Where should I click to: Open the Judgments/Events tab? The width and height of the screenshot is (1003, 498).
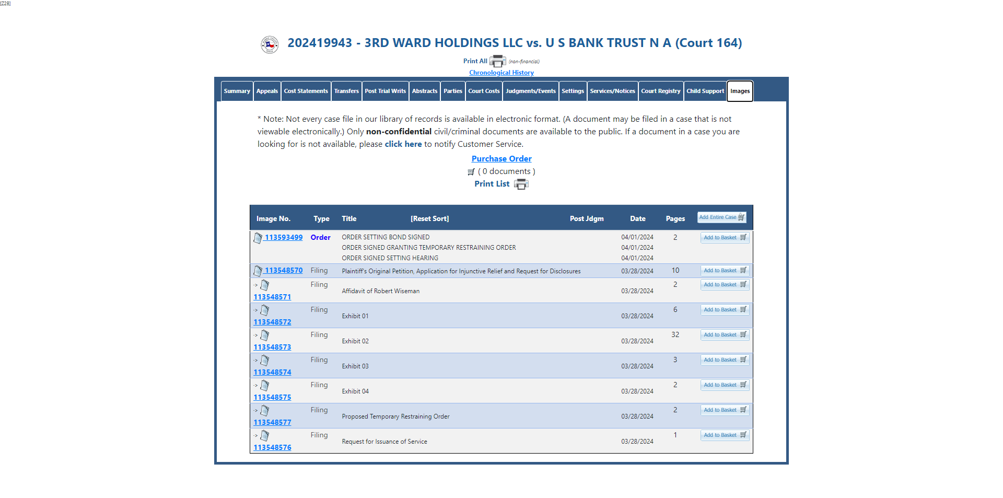(531, 91)
